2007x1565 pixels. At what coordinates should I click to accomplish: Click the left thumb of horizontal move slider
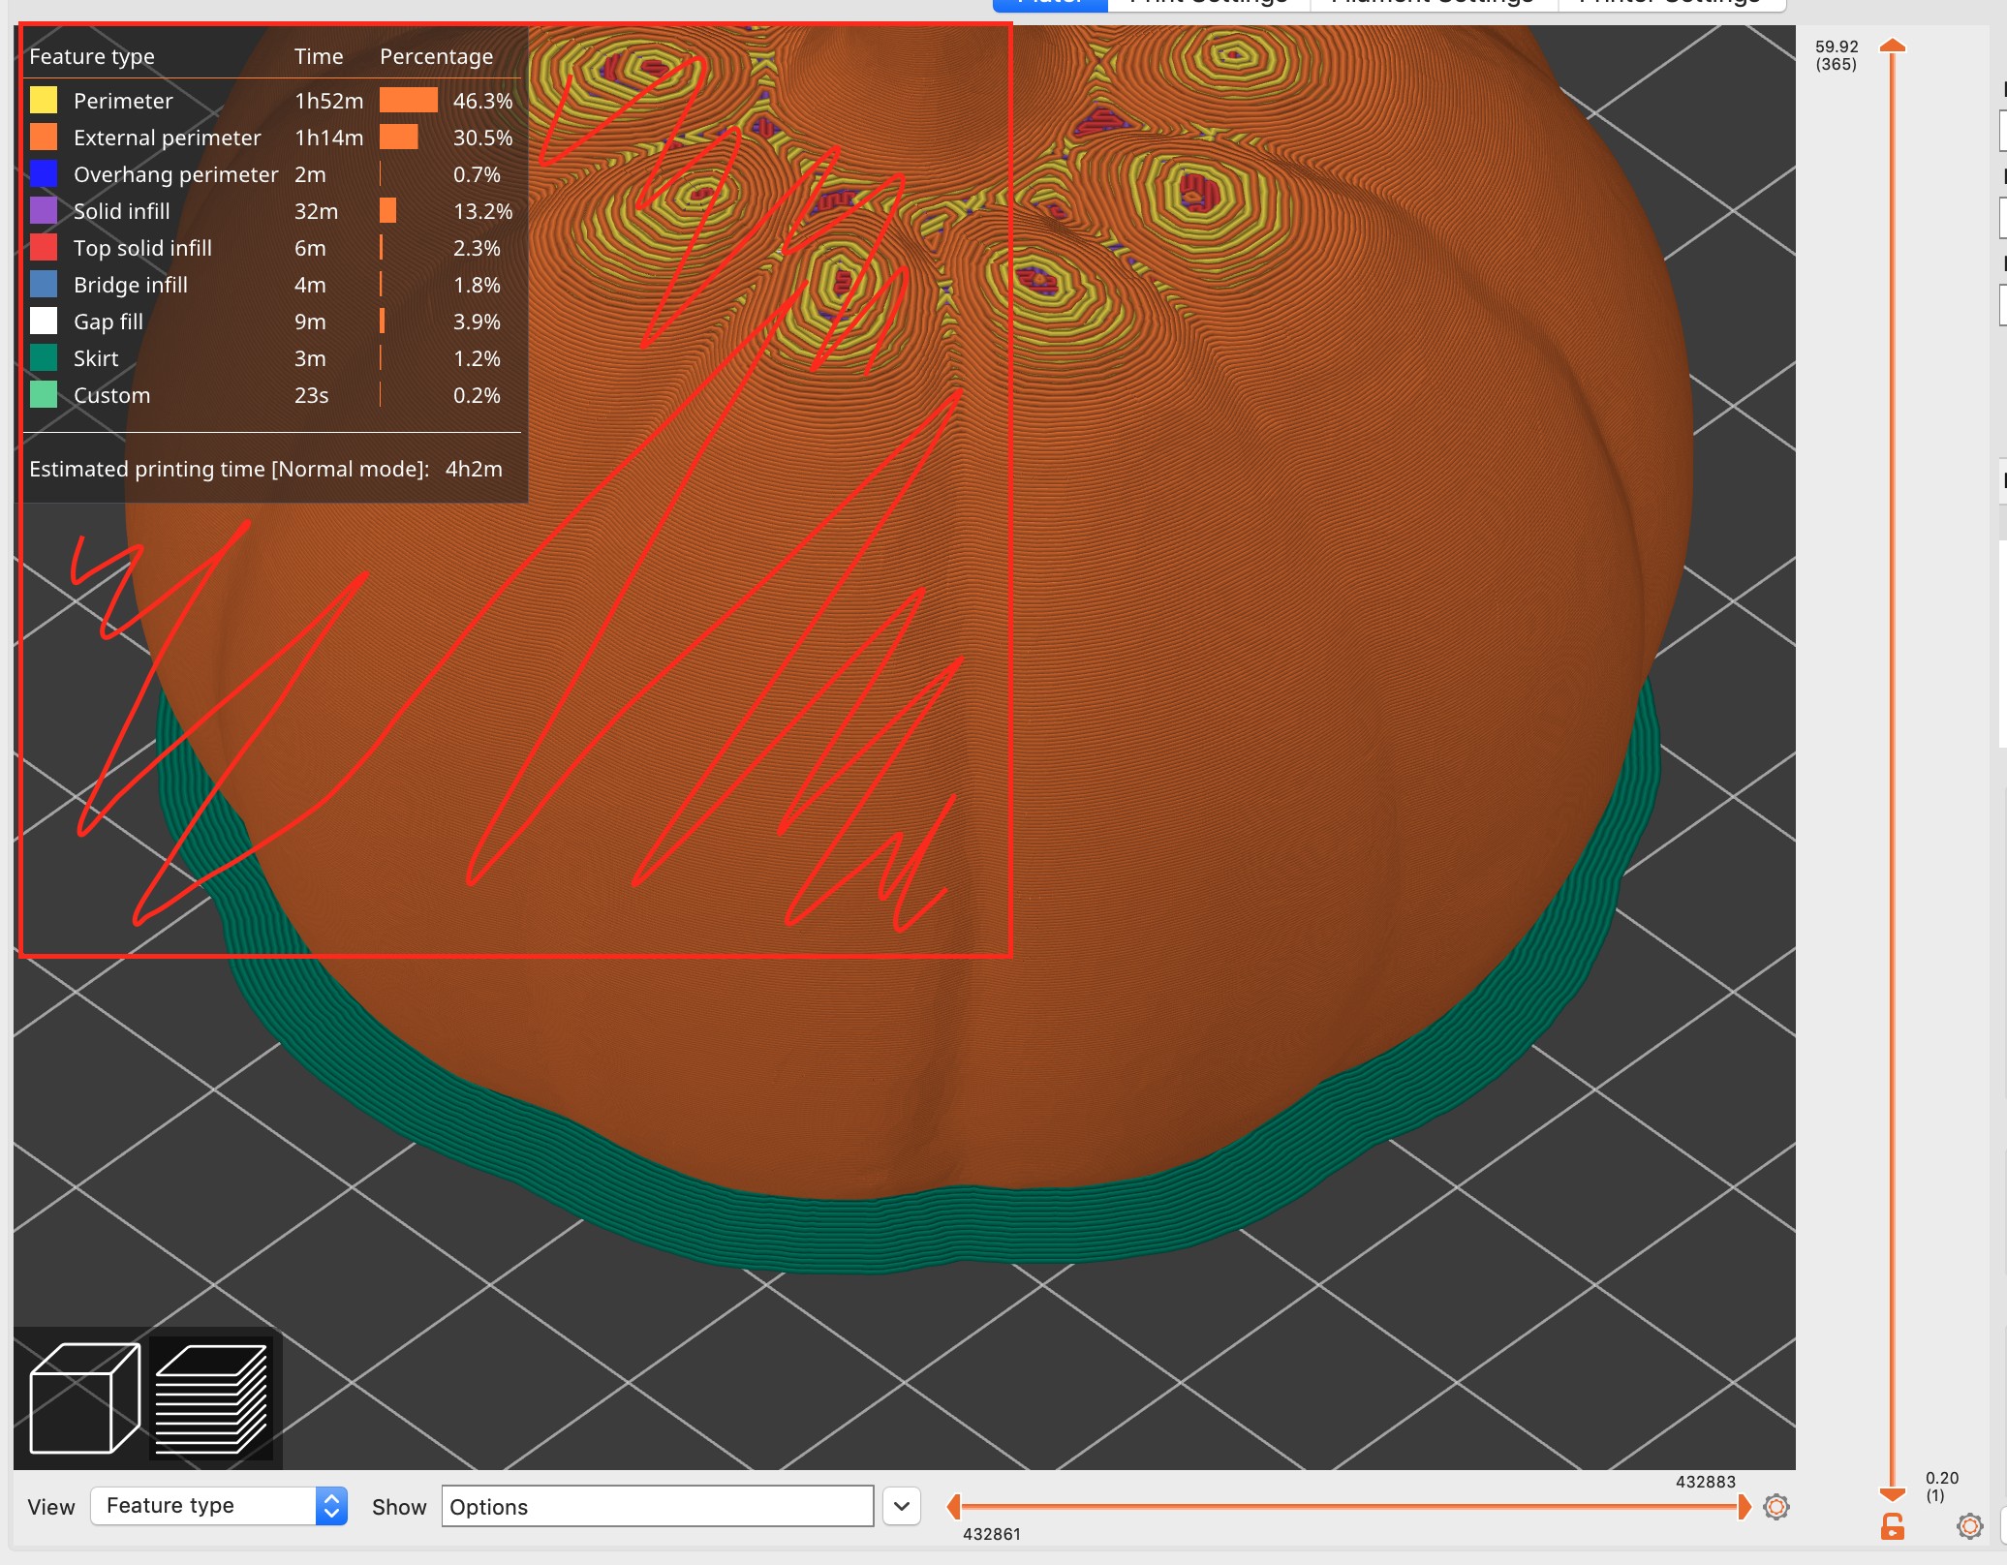tap(954, 1507)
